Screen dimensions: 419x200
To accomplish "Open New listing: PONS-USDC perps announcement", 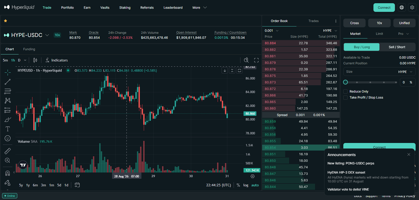I will pos(351,163).
